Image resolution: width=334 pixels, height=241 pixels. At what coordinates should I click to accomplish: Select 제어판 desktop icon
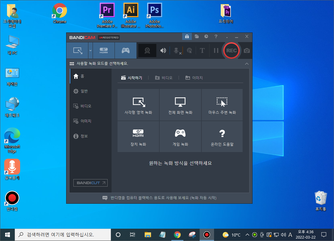pos(12,77)
